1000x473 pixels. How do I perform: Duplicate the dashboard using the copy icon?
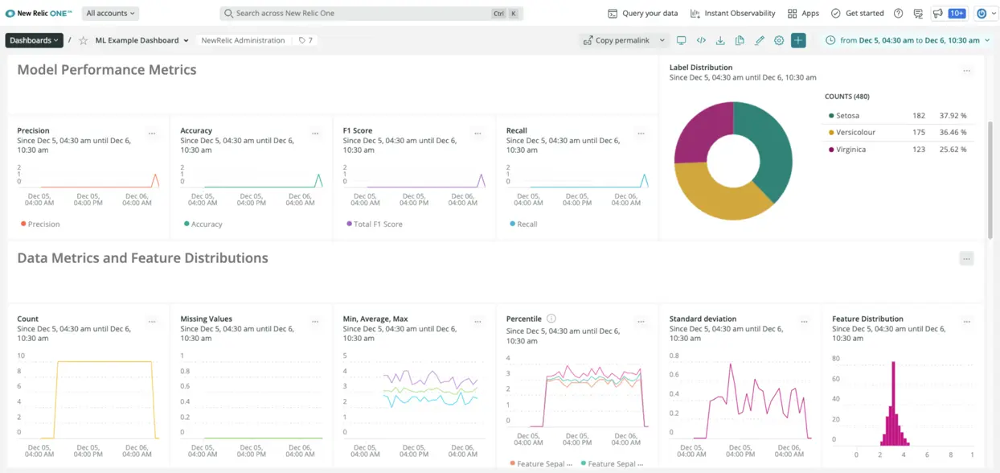(740, 39)
